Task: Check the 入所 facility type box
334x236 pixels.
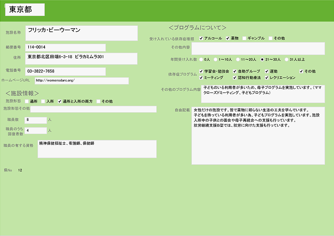Action: click(43, 101)
